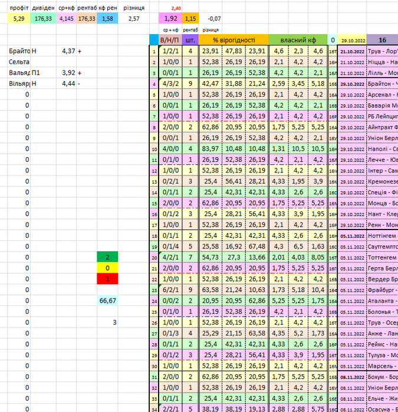Select the 'Марсель' match cell
This screenshot has width=398, height=412.
[x=382, y=366]
